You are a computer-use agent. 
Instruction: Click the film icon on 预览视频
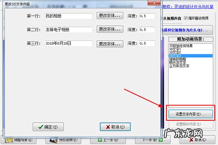click(x=54, y=141)
